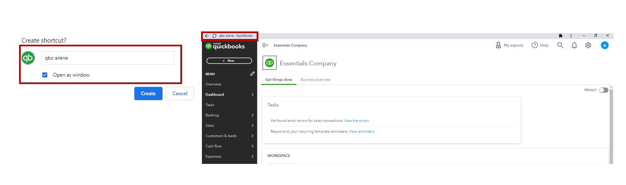626x185 pixels.
Task: Expand the Cash flow submenu arrow
Action: tap(252, 146)
